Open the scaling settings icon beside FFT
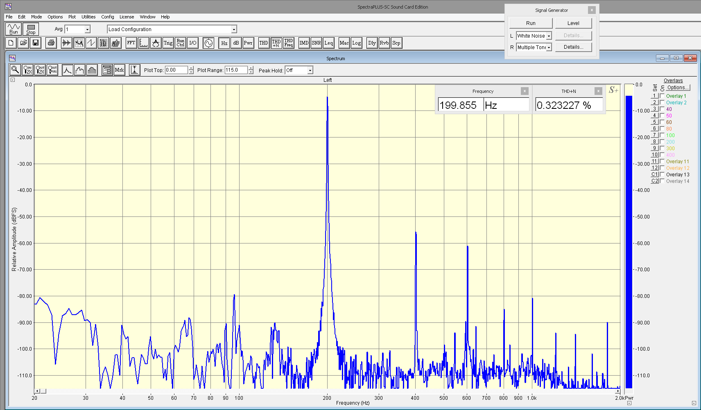The height and width of the screenshot is (410, 701). tap(143, 43)
